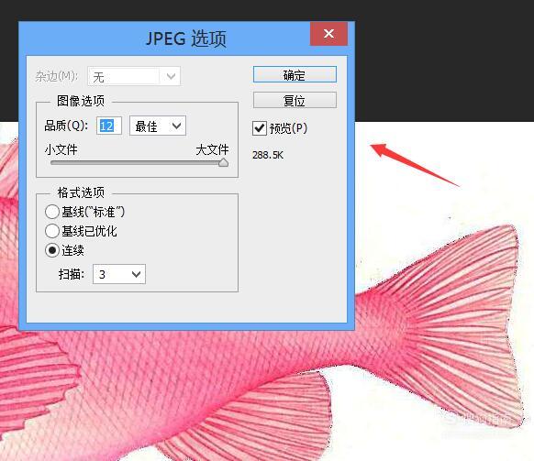Open the 扫描 scans dropdown
534x461 pixels.
[119, 274]
